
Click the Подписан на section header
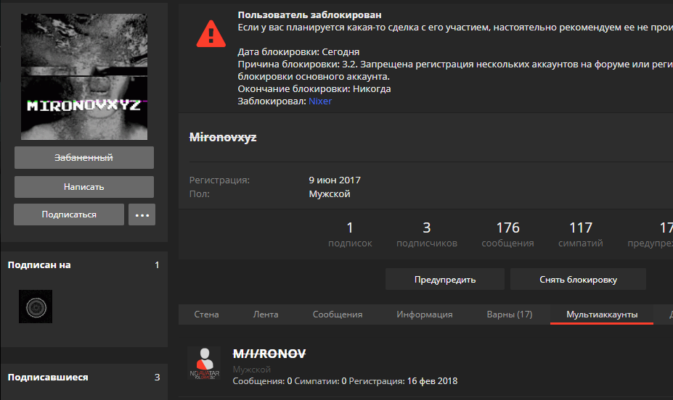39,265
